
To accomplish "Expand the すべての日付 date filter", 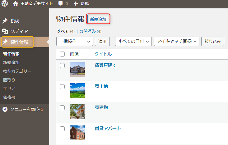I will [133, 41].
